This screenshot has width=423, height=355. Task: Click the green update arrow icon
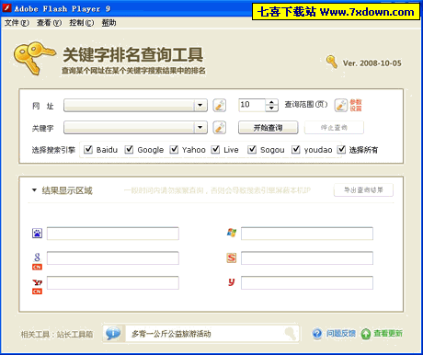coord(366,334)
